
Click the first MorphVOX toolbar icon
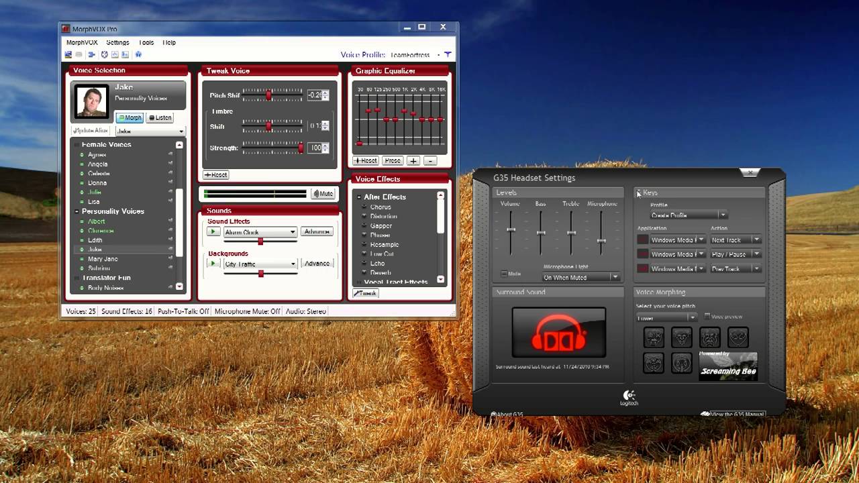(68, 54)
